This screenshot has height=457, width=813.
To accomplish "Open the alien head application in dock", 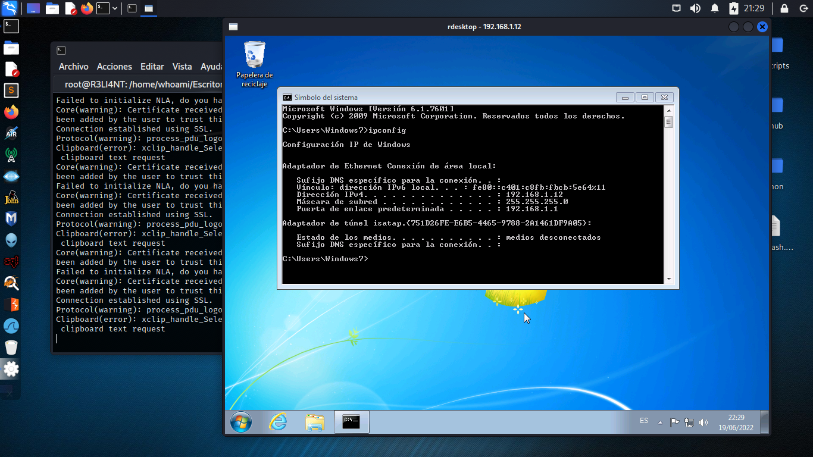I will 11,240.
